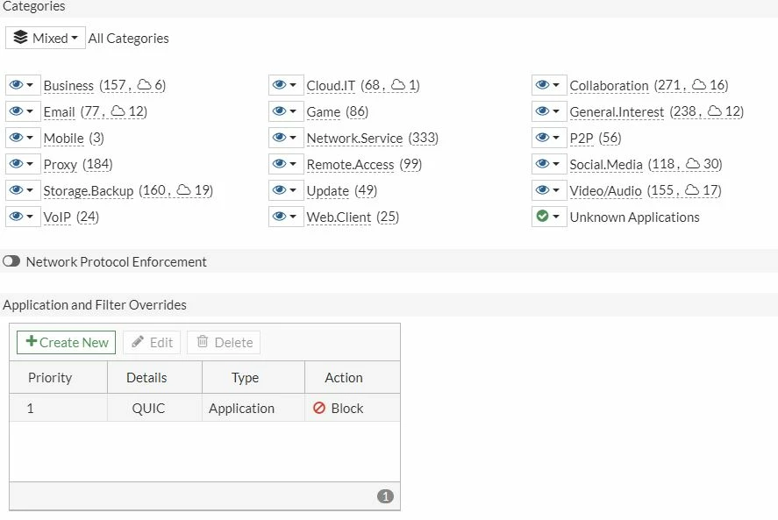778x520 pixels.
Task: Click the VoIP category link
Action: coord(57,217)
